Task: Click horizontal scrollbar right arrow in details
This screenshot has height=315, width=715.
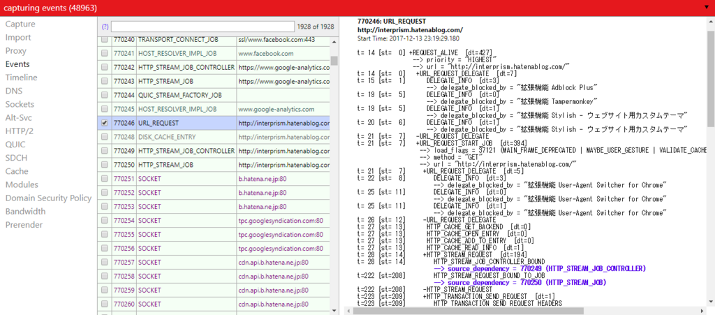Action: click(x=702, y=310)
